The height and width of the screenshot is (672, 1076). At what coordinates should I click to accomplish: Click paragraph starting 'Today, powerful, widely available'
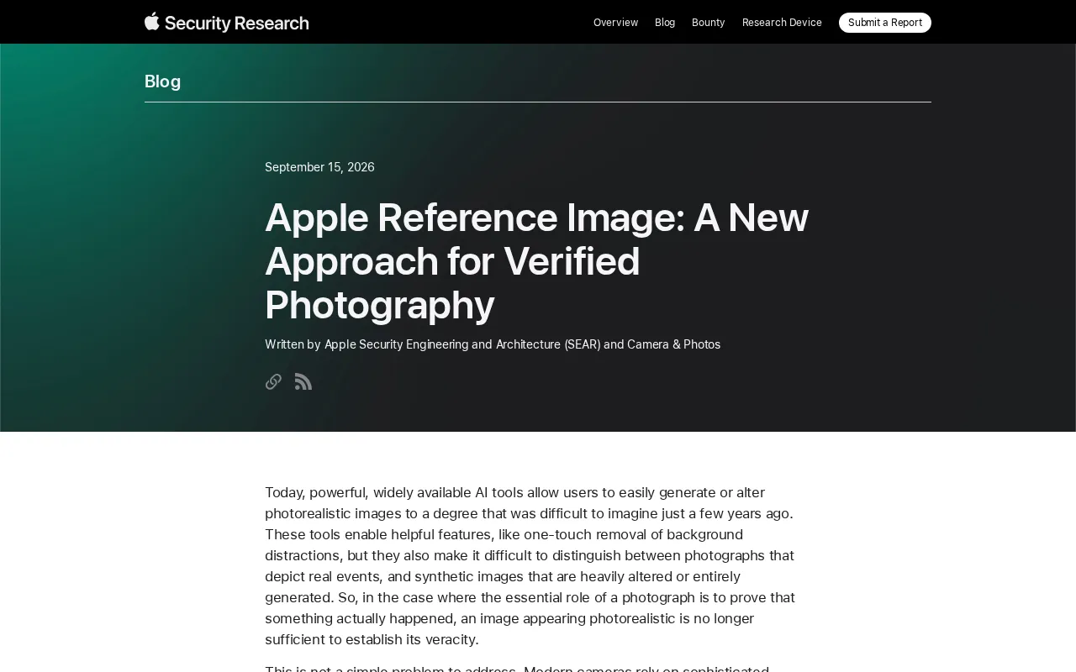click(x=530, y=565)
